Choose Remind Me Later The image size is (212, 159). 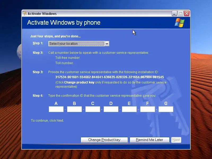click(149, 140)
